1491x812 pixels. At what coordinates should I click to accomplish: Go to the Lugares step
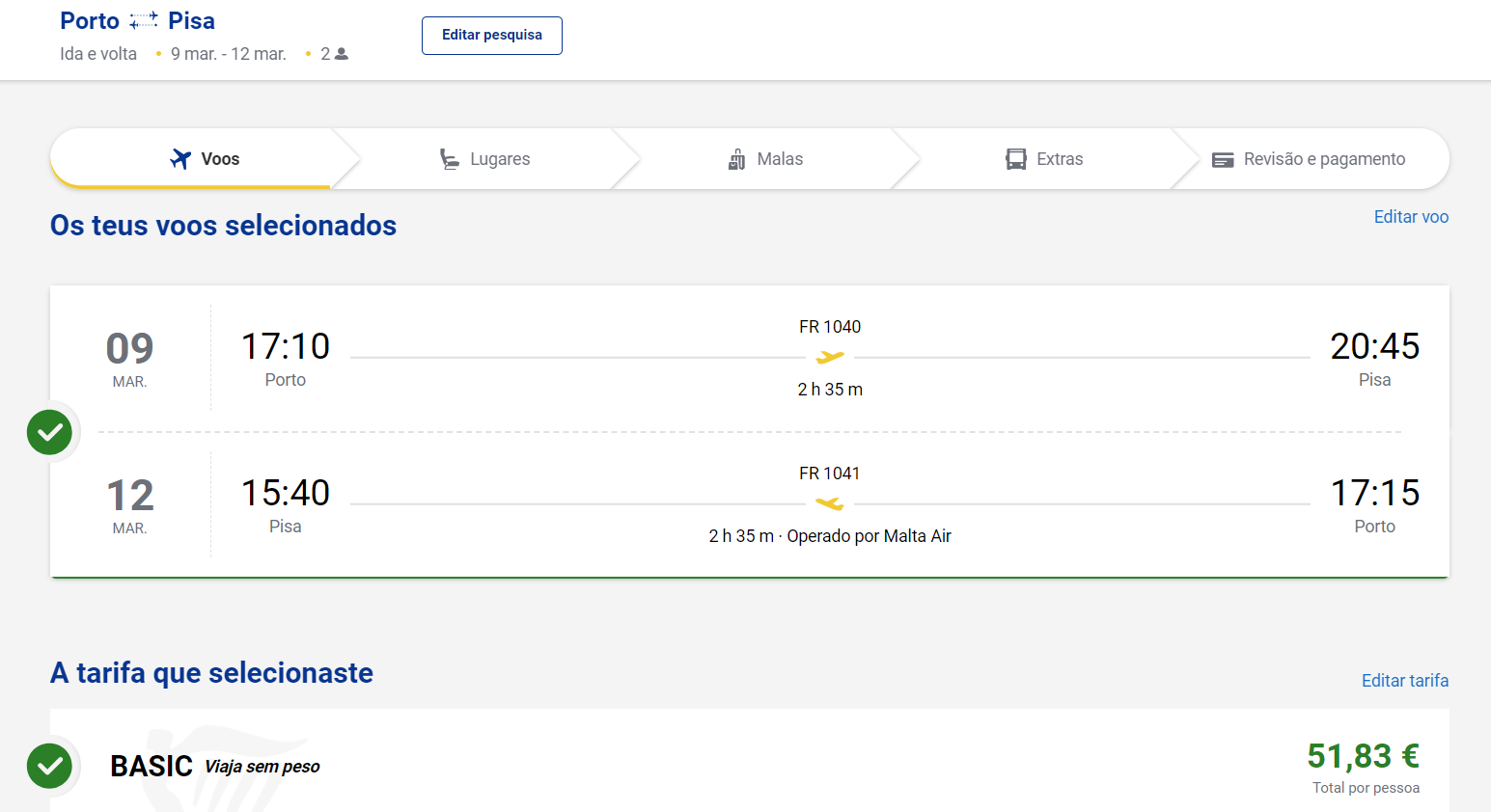tap(500, 159)
